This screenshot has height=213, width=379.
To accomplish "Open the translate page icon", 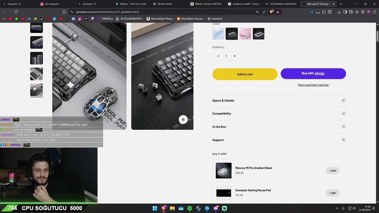I will tap(257, 12).
